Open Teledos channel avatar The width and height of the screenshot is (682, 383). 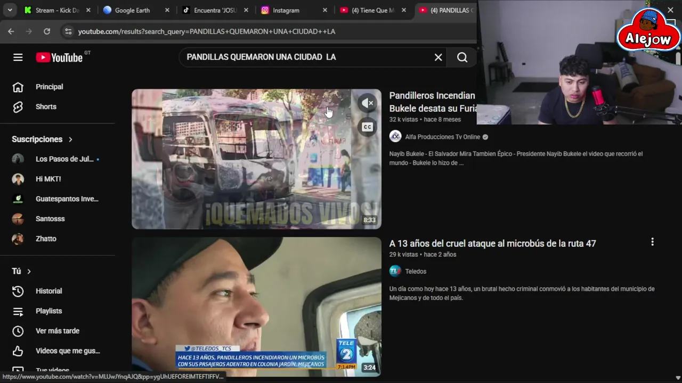[395, 271]
